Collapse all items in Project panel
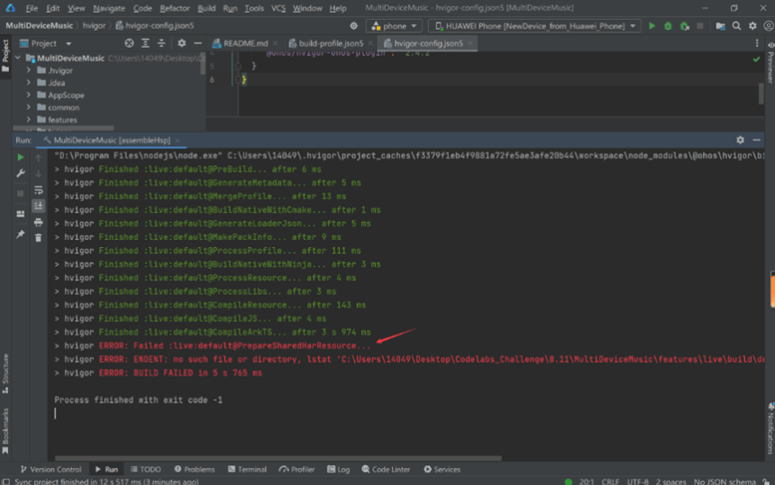The width and height of the screenshot is (775, 485). (161, 43)
